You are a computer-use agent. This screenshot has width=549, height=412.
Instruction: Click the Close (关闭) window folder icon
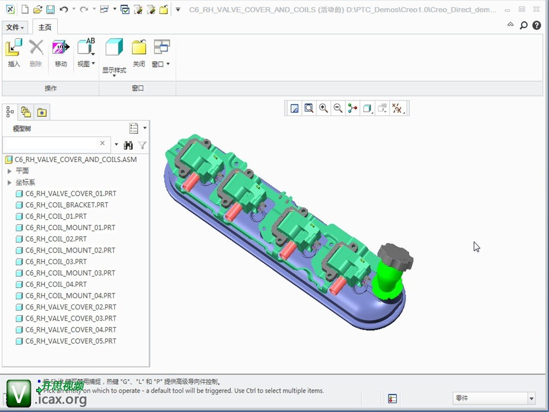pos(139,47)
